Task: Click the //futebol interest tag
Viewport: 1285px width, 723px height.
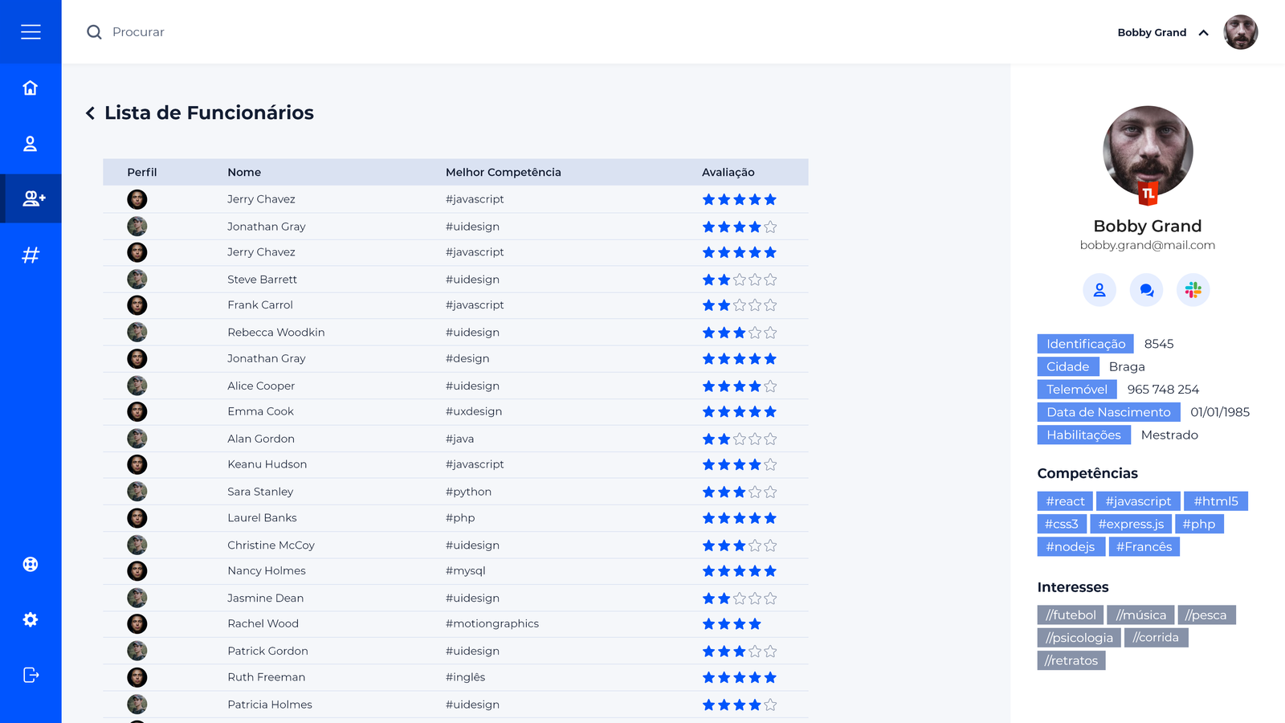Action: [x=1070, y=615]
